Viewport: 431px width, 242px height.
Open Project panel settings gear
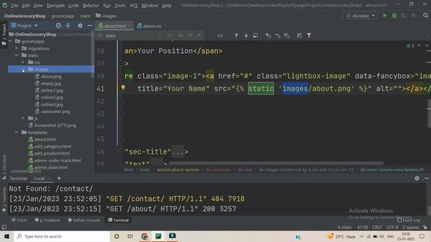point(80,26)
